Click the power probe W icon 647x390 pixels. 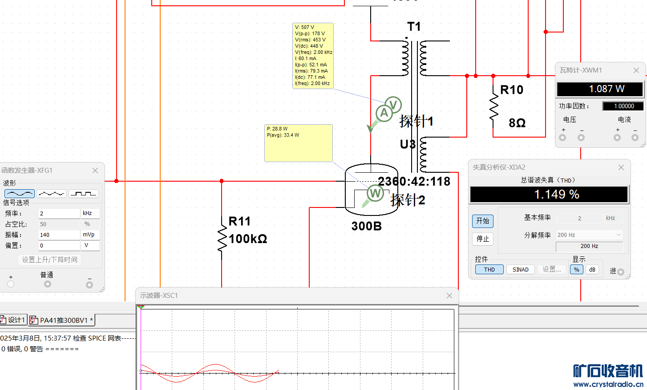click(x=375, y=193)
